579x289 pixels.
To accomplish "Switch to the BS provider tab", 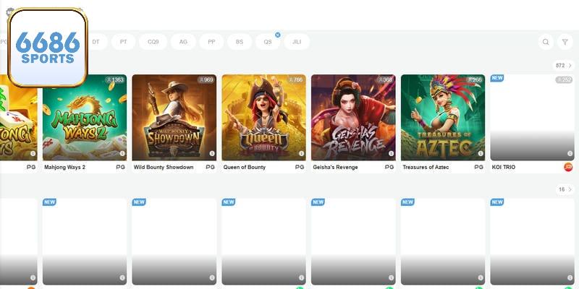I will point(240,42).
